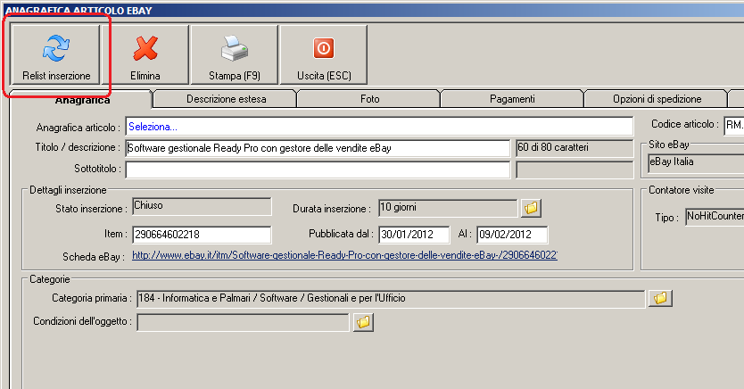Screen dimensions: 744x389
Task: Click the '60 di 80 caratteri' counter text
Action: (553, 147)
